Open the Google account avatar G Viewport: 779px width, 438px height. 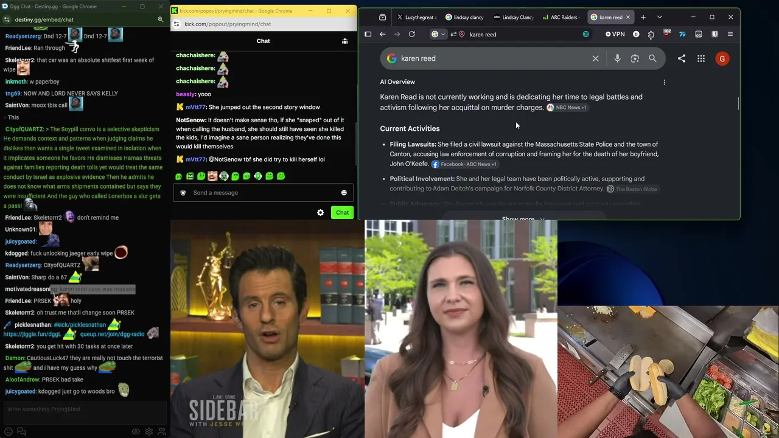pos(722,58)
